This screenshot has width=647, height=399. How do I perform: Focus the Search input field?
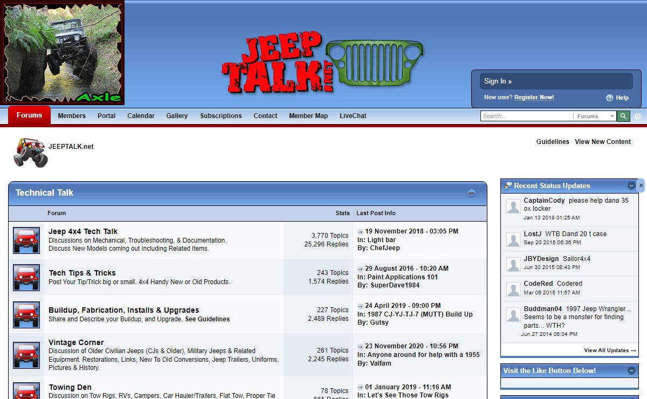[527, 116]
